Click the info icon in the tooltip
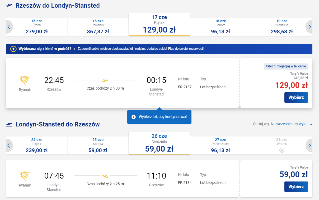 coord(134,117)
